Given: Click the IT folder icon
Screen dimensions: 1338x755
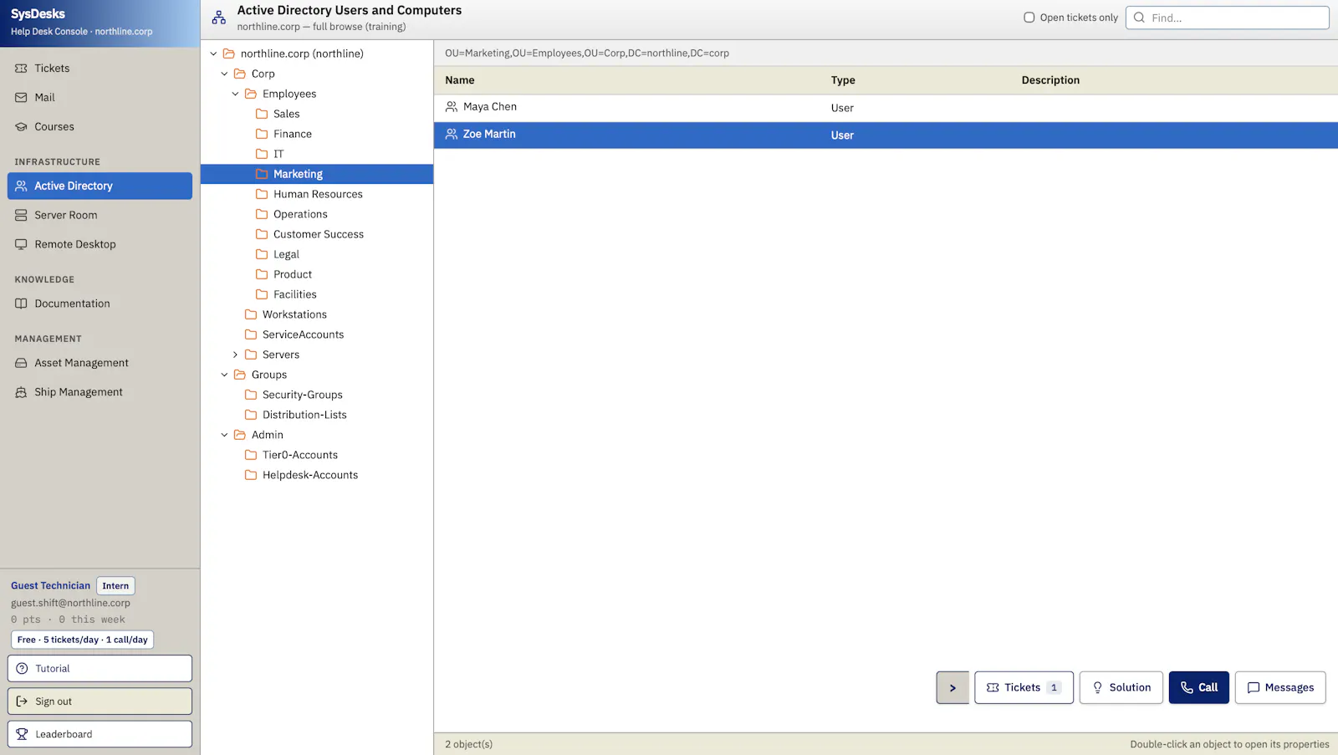Looking at the screenshot, I should [x=262, y=154].
